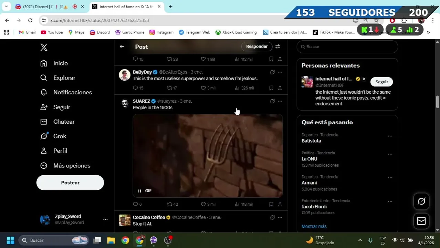Click the Postear button
Screen dimensions: 440x248
tap(70, 183)
